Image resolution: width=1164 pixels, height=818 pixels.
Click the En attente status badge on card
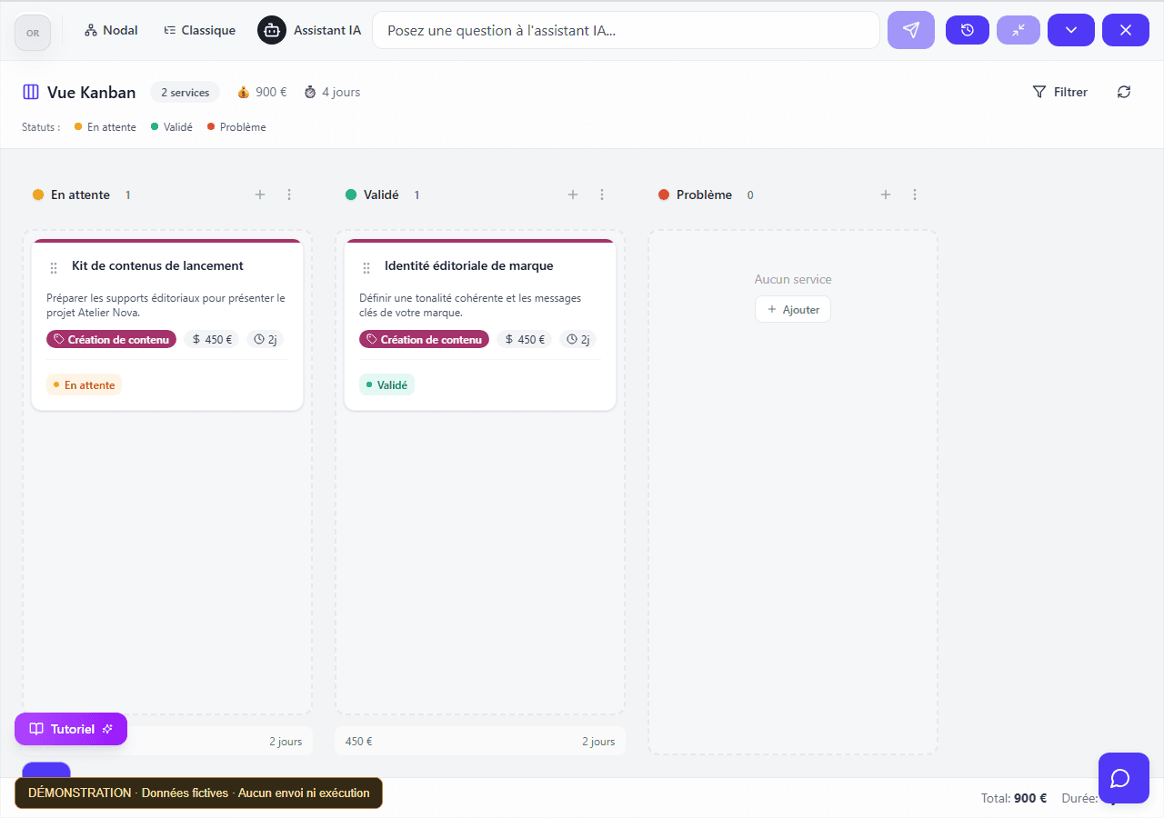click(84, 384)
